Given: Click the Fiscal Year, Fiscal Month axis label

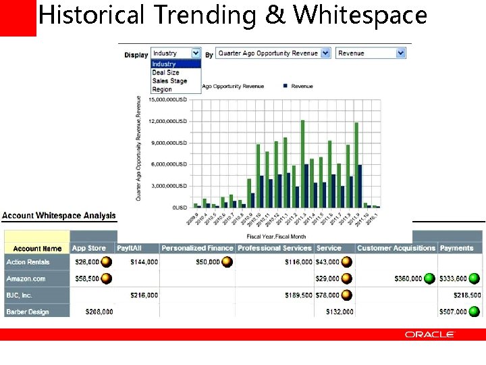Looking at the screenshot, I should click(276, 237).
